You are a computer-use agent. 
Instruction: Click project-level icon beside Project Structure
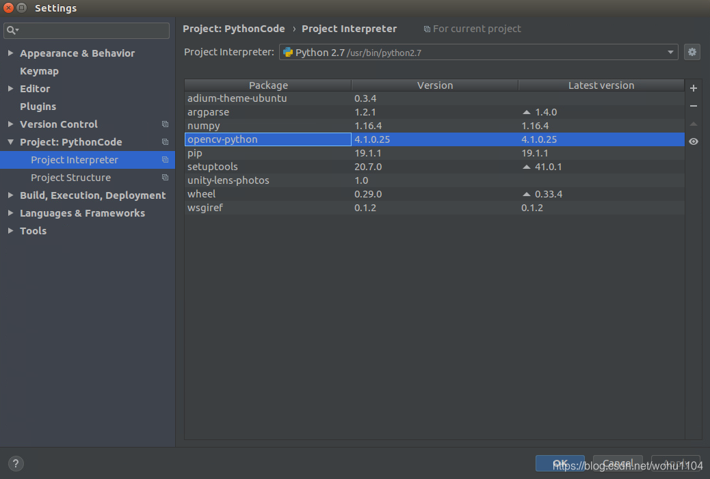(166, 177)
